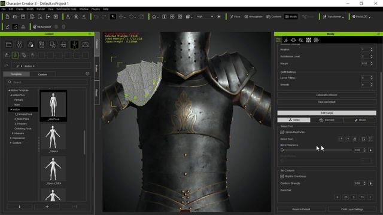Open the render quality High dropdown
This screenshot has width=383, height=215.
click(x=205, y=17)
